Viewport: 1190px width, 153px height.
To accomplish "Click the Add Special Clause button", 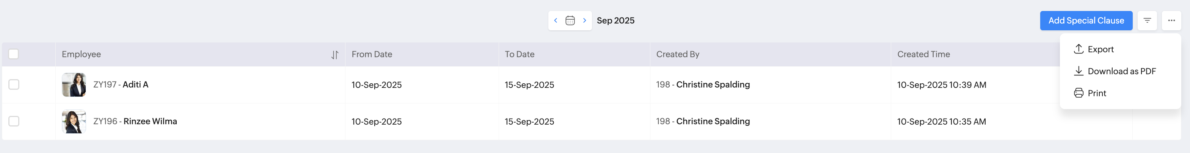I will click(x=1086, y=20).
